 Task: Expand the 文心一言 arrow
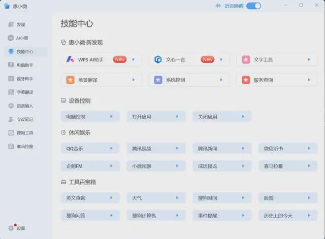pyautogui.click(x=221, y=59)
